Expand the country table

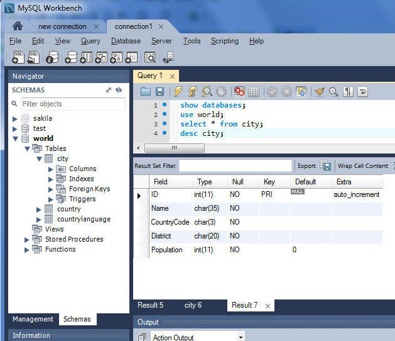pyautogui.click(x=38, y=210)
